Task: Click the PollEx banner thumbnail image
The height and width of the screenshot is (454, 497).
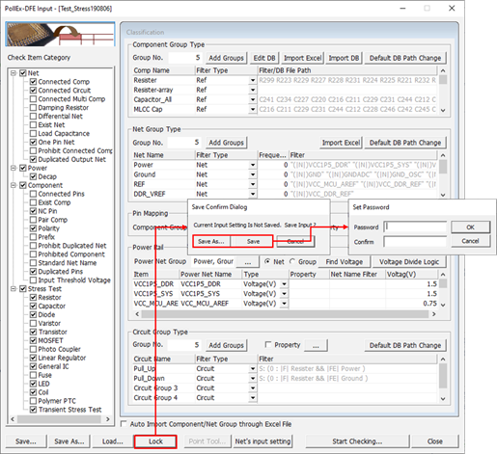Action: pyautogui.click(x=60, y=34)
